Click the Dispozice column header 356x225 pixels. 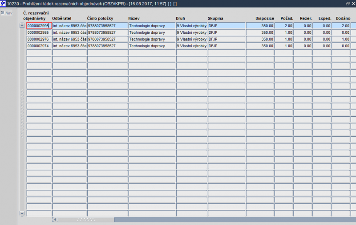265,18
